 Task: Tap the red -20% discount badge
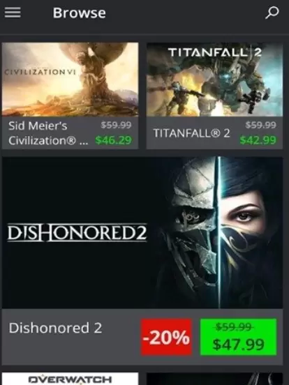[x=166, y=337]
